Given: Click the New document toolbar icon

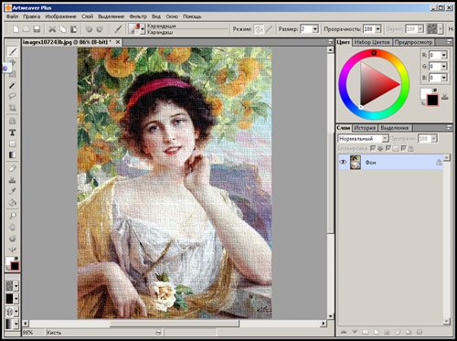Looking at the screenshot, I should (x=16, y=29).
